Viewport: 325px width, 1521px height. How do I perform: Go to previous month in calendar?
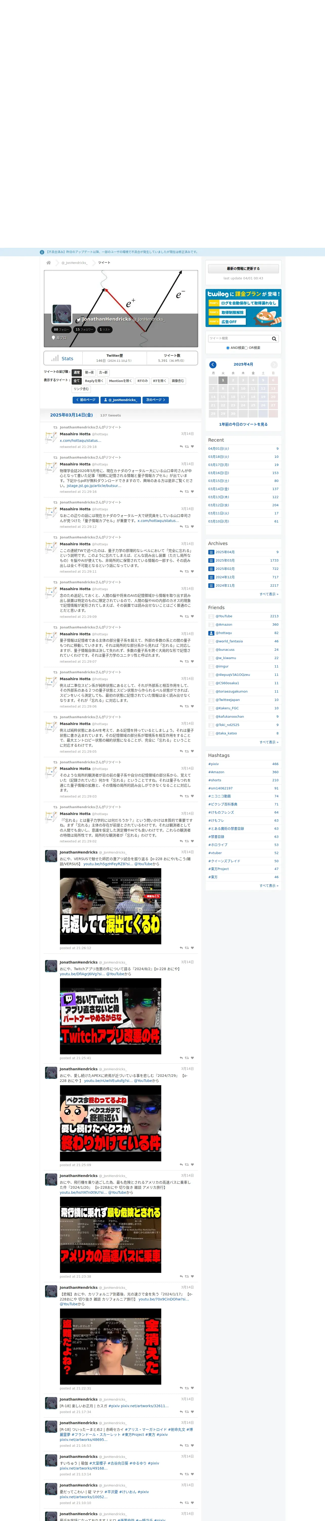pyautogui.click(x=213, y=364)
